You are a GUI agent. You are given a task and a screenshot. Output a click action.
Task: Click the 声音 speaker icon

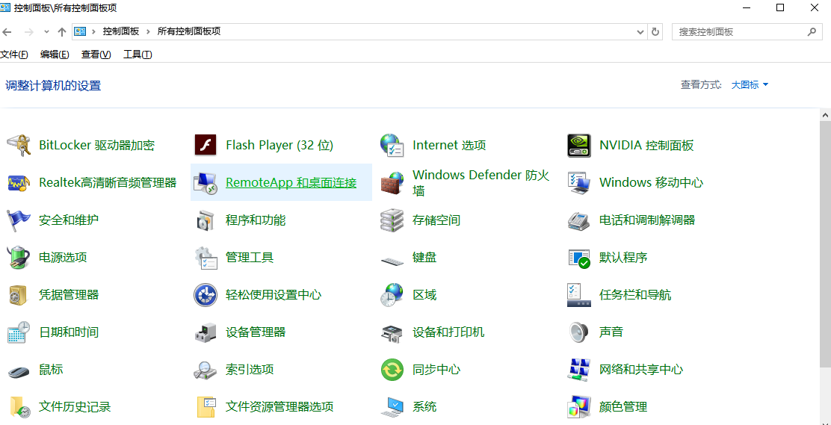pos(579,332)
